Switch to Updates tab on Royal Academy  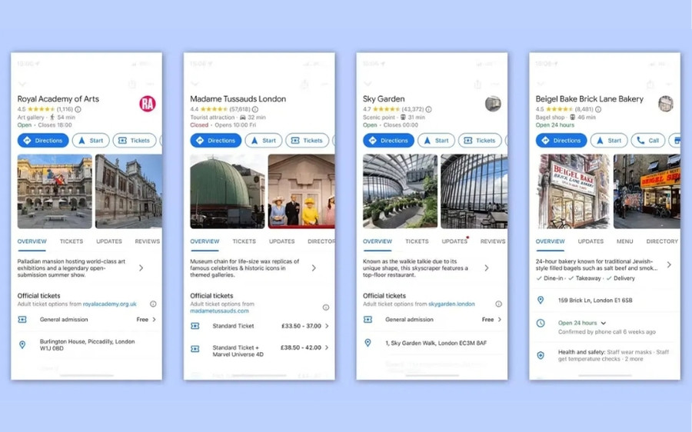point(109,241)
